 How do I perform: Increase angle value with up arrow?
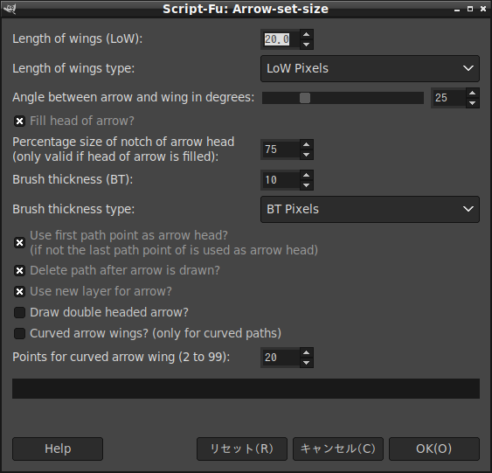coord(472,93)
